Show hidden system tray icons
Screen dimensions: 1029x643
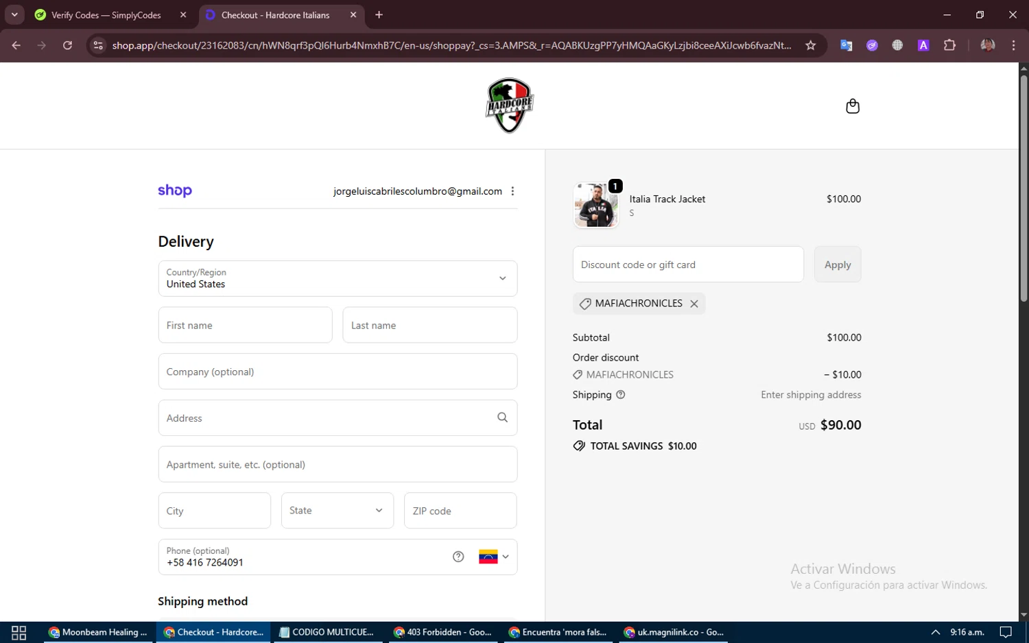935,632
